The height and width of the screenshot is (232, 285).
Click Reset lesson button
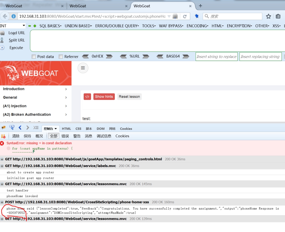[x=129, y=97]
